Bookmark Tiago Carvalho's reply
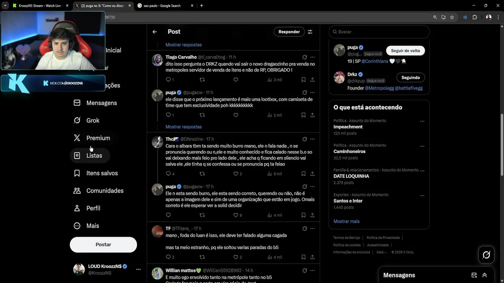Screen dimensions: 504x283 303,80
